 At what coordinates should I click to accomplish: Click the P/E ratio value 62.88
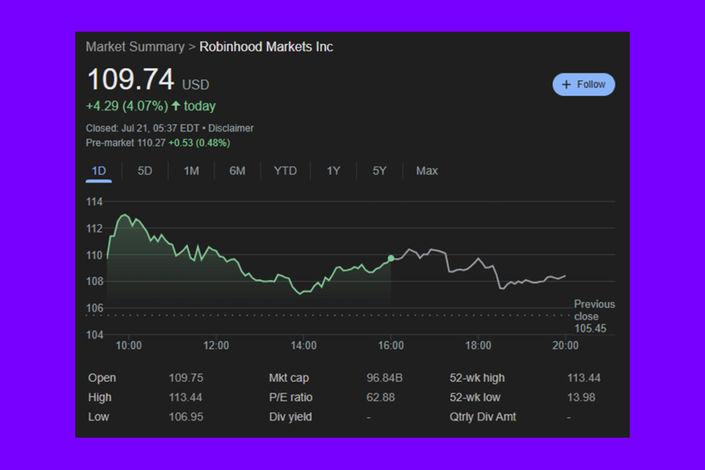coord(380,397)
